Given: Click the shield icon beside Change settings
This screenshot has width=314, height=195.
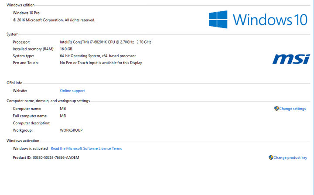Looking at the screenshot, I should (276, 109).
